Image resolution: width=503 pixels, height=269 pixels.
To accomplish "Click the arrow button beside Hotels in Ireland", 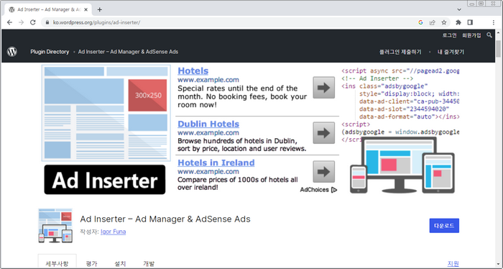I will (x=323, y=172).
